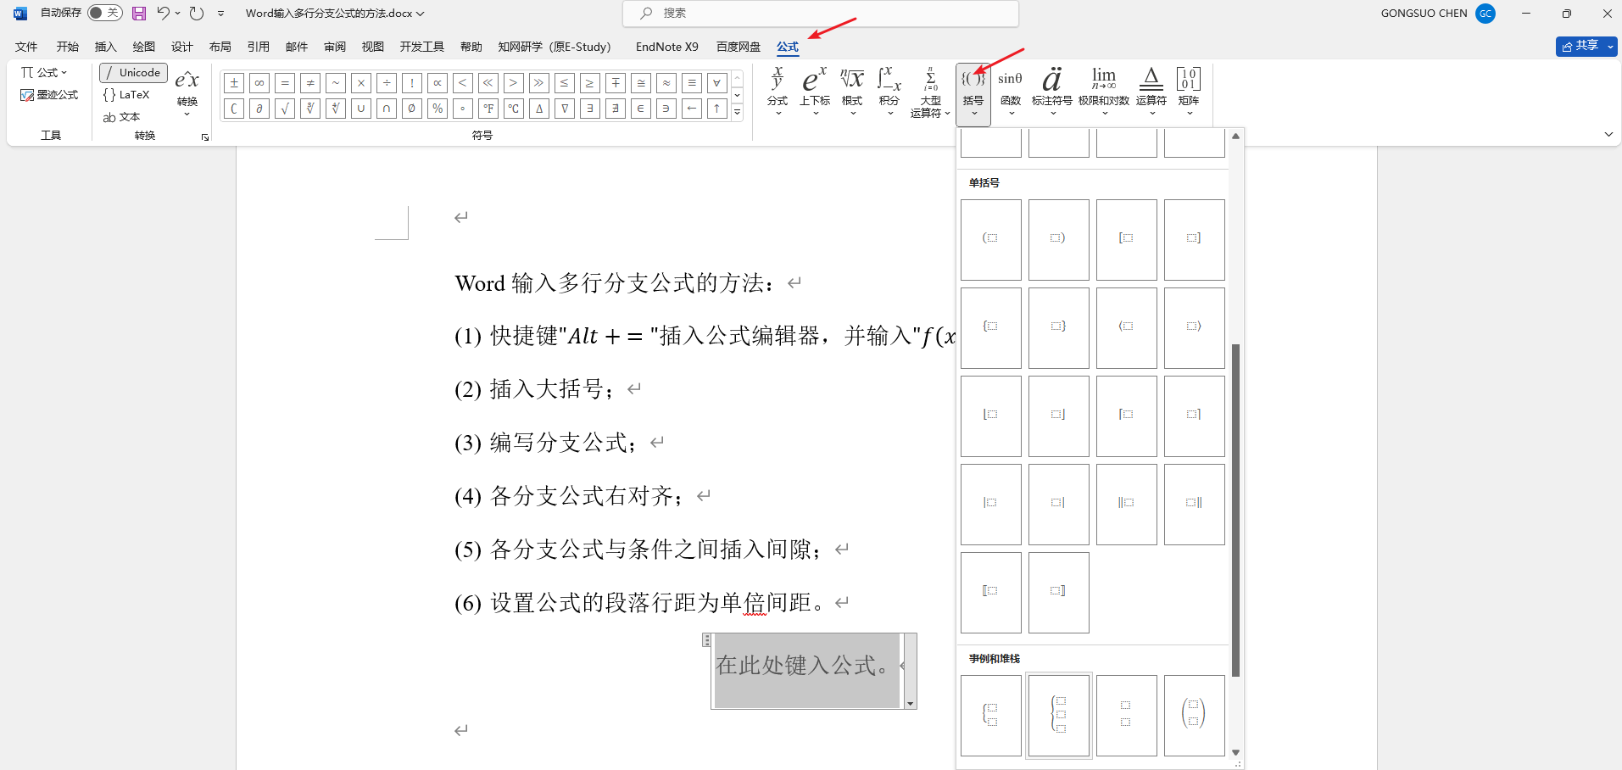Open the 矩阵 matrix dropdown
Screen dimensions: 1622x770
coord(1189,92)
